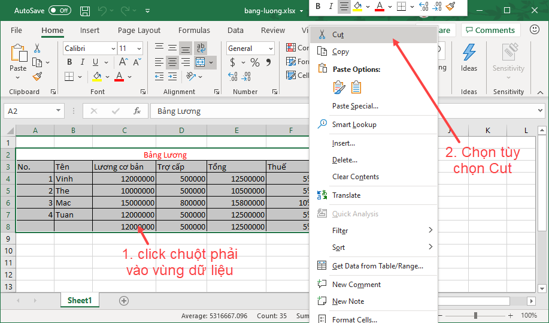549x323 pixels.
Task: Choose Clear Contents in context menu
Action: pyautogui.click(x=374, y=177)
